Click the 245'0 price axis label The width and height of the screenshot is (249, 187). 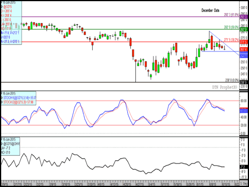(244, 74)
